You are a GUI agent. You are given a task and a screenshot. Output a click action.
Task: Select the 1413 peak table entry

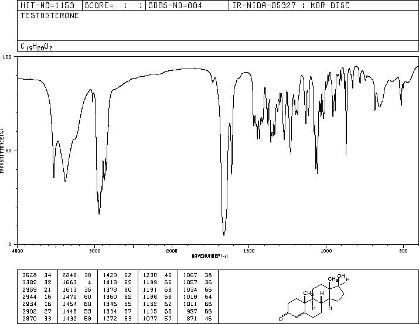click(117, 282)
